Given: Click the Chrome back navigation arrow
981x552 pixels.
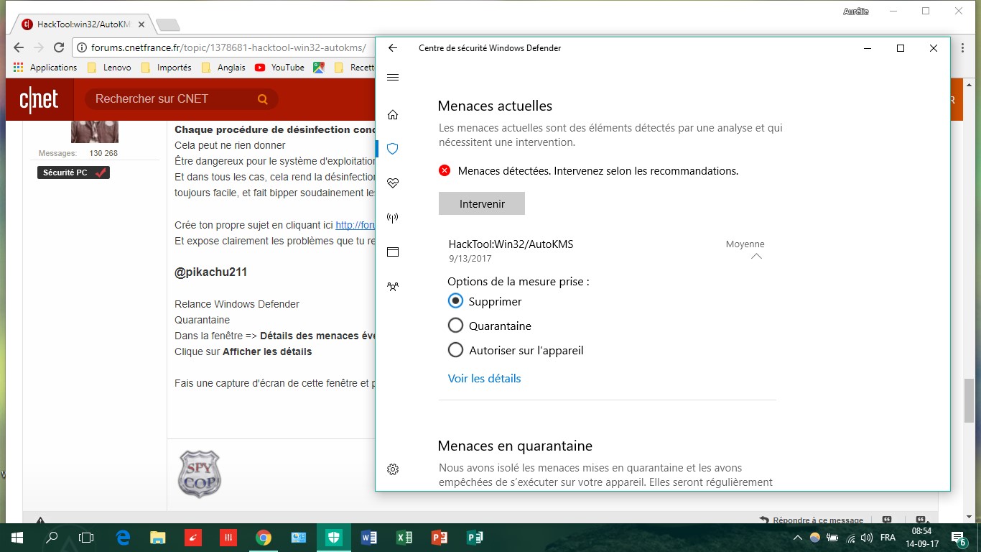Looking at the screenshot, I should pyautogui.click(x=19, y=47).
